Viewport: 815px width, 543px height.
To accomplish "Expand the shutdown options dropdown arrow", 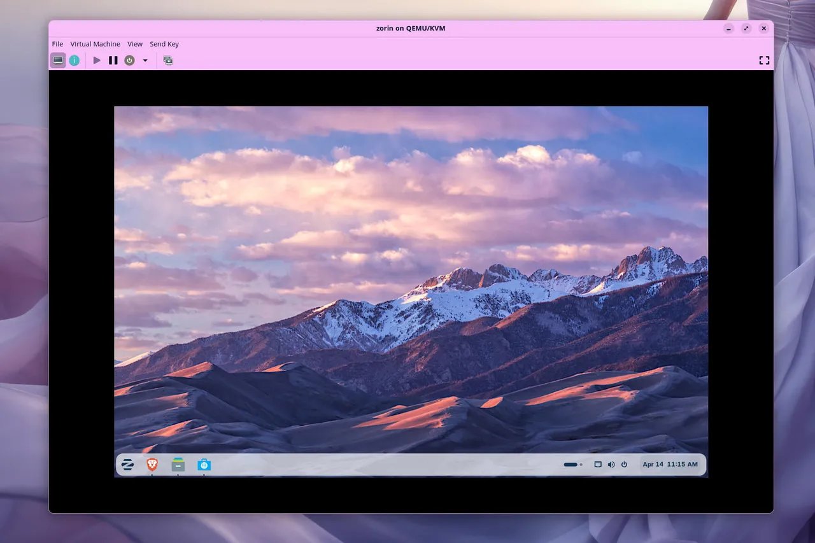I will click(145, 60).
